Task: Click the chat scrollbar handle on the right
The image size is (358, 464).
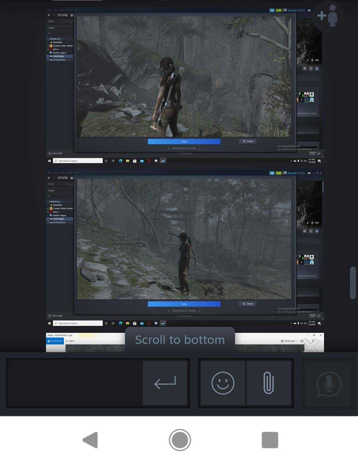Action: pos(353,283)
